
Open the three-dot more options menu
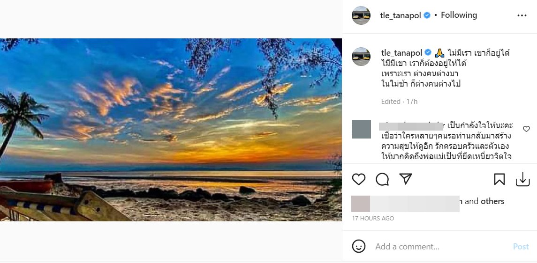(522, 15)
